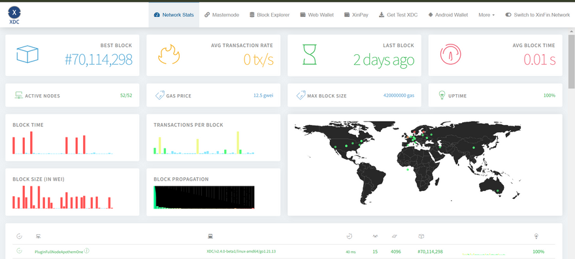Toggle Switch to XinFin Network
Image resolution: width=575 pixels, height=259 pixels.
pos(538,15)
